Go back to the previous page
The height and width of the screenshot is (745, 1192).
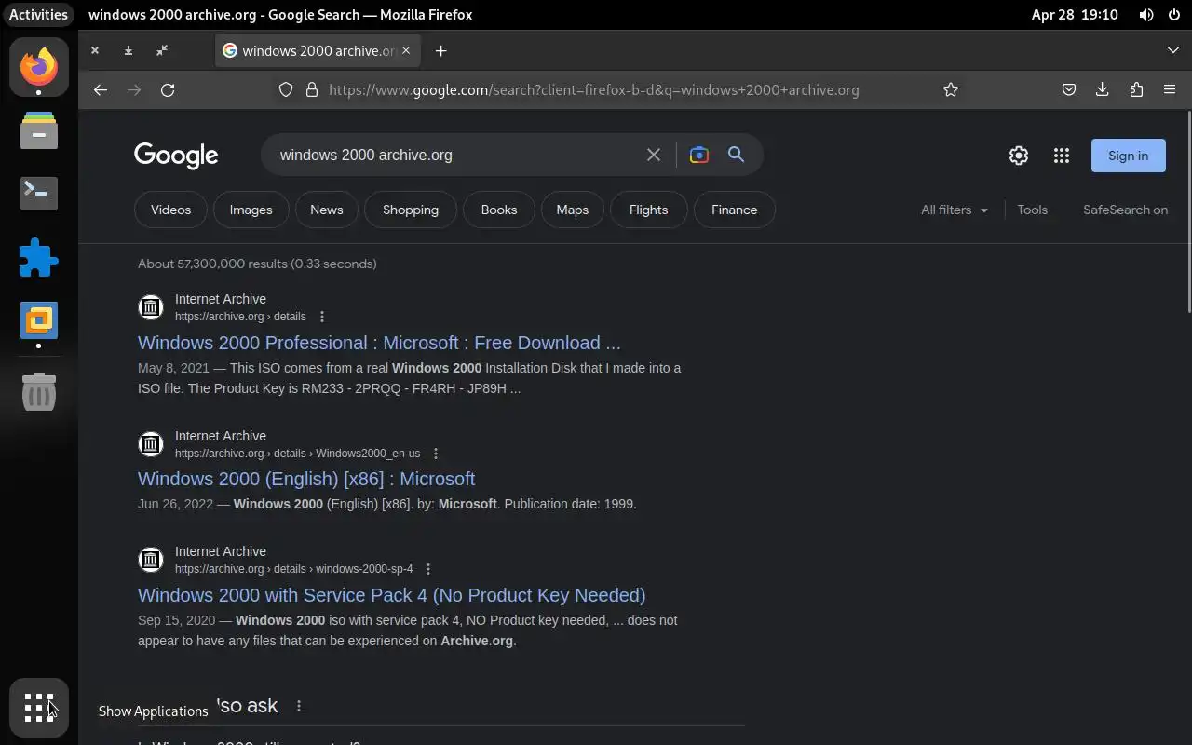point(101,89)
